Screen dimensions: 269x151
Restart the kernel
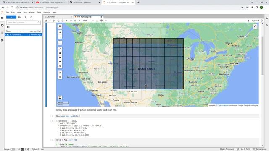[75, 21]
